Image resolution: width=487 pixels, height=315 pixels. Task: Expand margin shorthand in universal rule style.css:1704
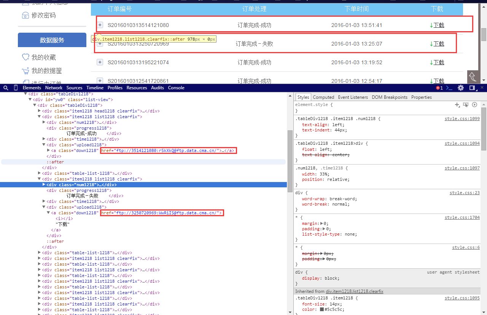coord(322,224)
